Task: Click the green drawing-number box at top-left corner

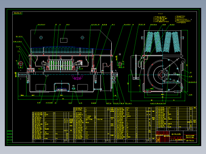Action: click(17, 13)
